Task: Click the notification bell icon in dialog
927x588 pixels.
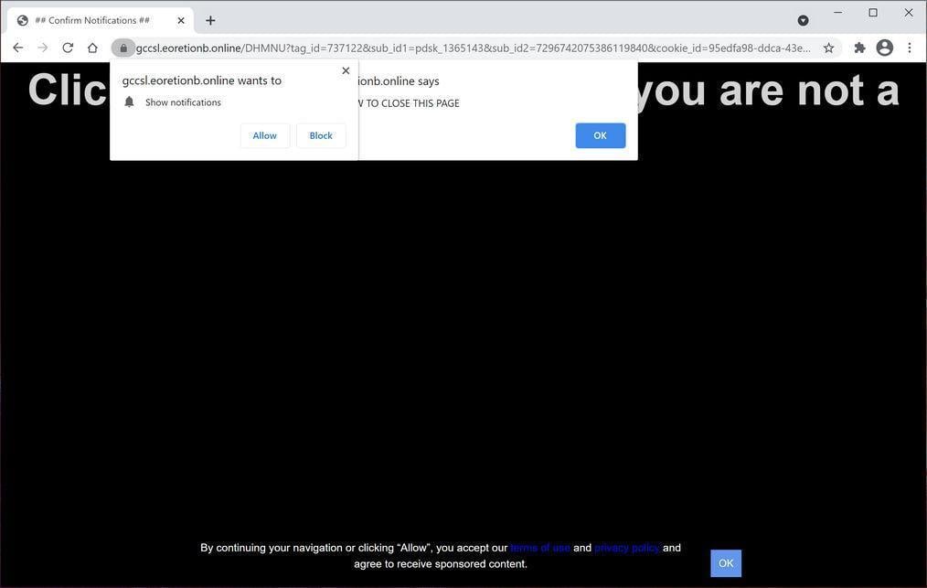Action: click(x=129, y=102)
